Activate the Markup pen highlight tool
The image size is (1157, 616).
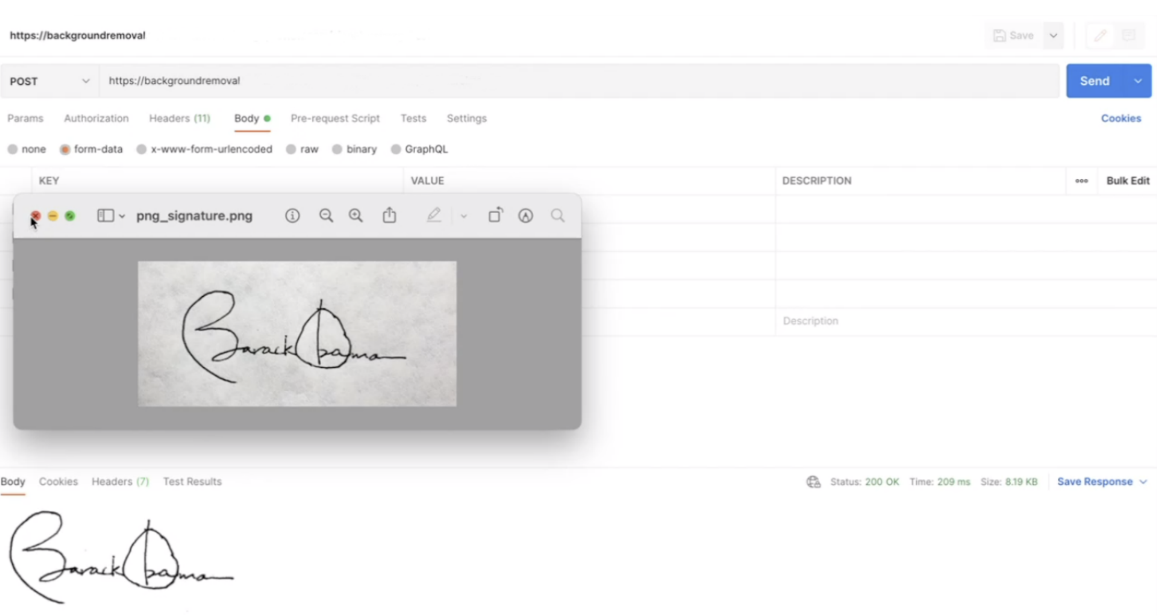click(434, 216)
